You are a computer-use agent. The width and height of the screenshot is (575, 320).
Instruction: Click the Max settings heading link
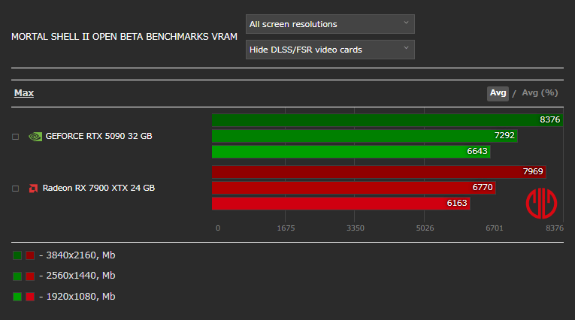(x=24, y=93)
